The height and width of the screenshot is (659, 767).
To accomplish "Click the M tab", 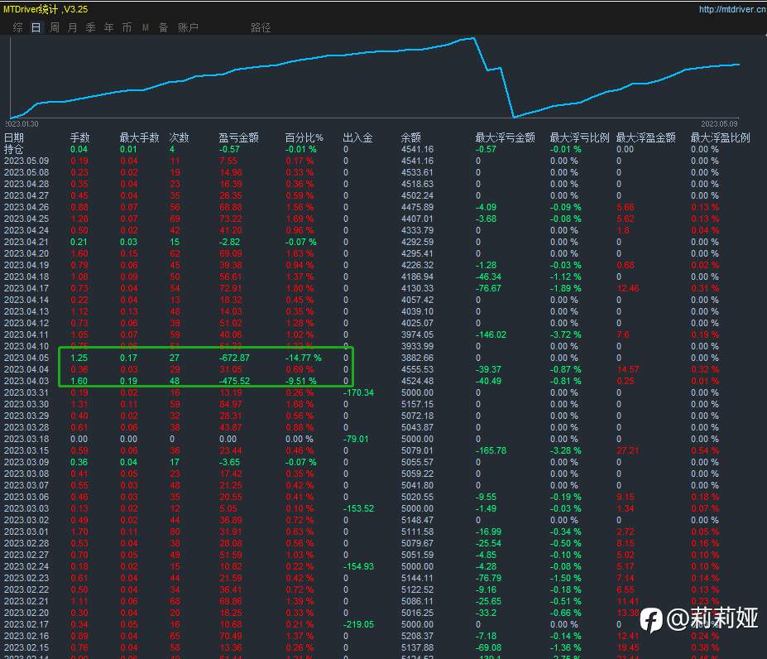I will pyautogui.click(x=146, y=27).
